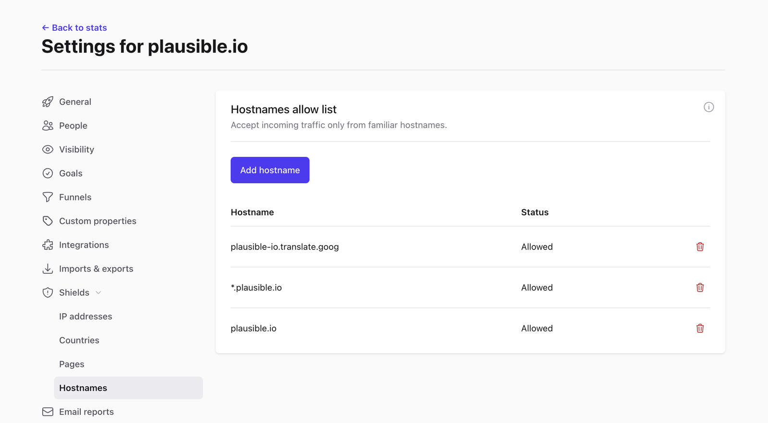
Task: Click the Shields shield icon
Action: 48,293
